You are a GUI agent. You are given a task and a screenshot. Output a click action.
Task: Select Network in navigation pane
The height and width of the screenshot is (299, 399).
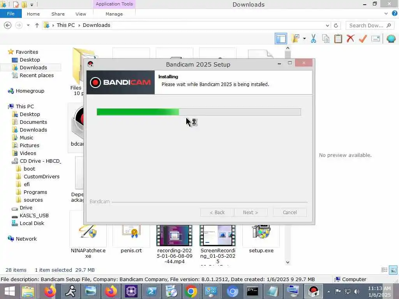tap(26, 239)
